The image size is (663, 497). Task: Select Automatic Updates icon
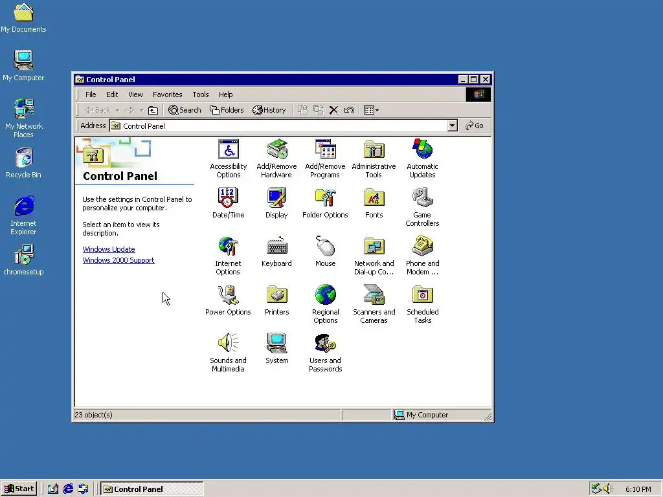coord(422,149)
